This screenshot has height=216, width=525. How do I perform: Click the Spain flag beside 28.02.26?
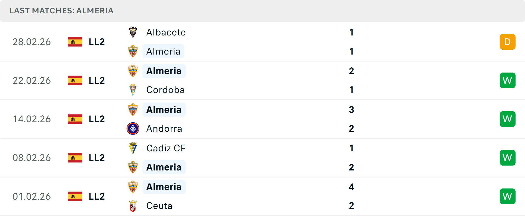point(75,42)
